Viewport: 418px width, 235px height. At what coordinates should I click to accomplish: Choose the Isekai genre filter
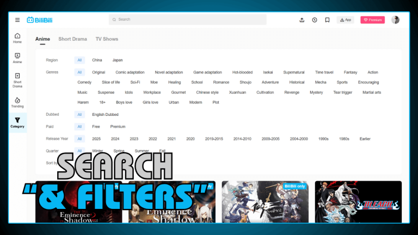pyautogui.click(x=268, y=72)
